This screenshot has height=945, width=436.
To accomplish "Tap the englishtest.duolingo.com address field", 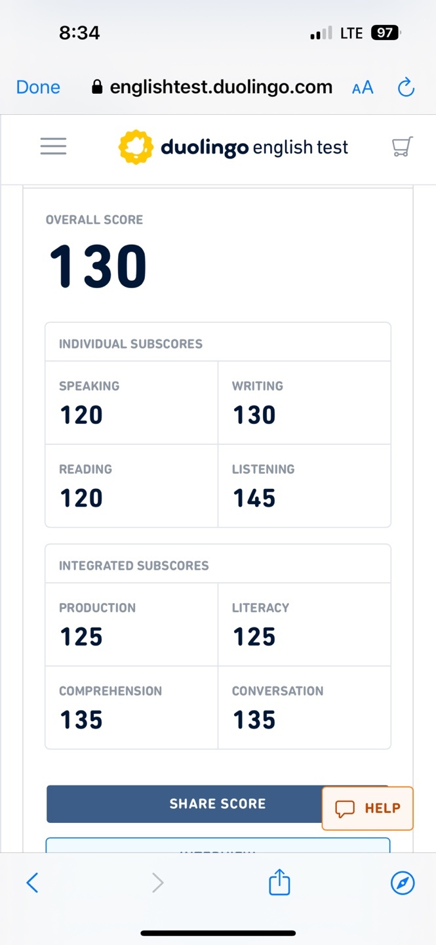I will 221,87.
